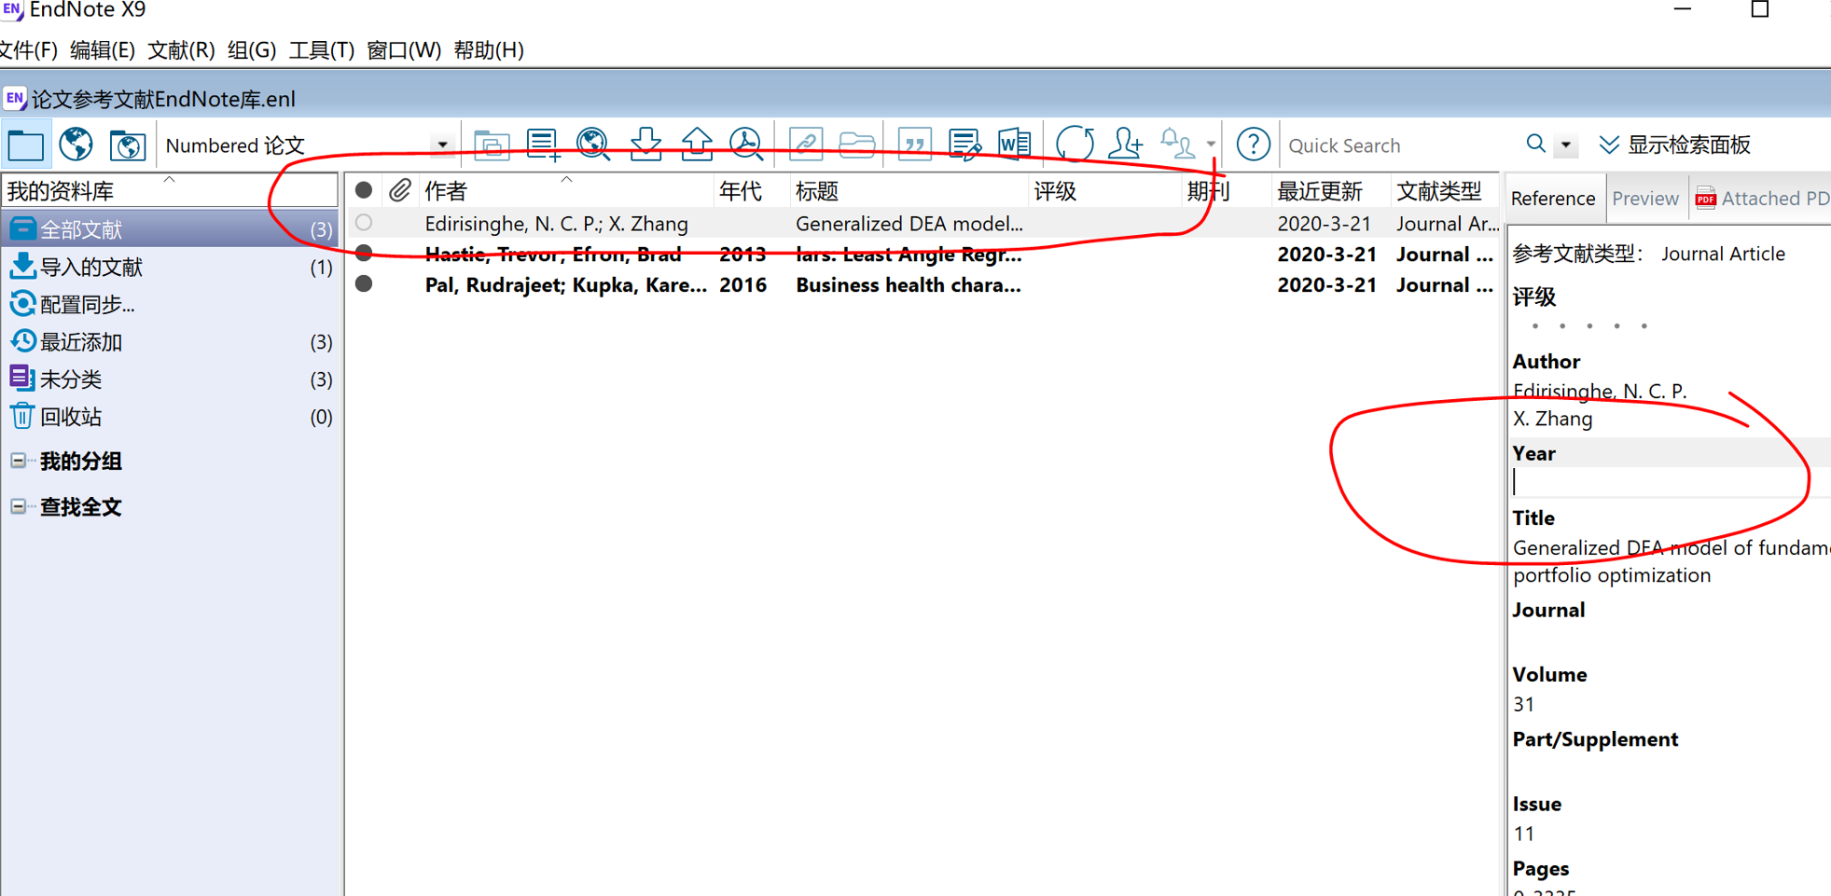
Task: Click Export upload arrow icon
Action: coord(696,144)
